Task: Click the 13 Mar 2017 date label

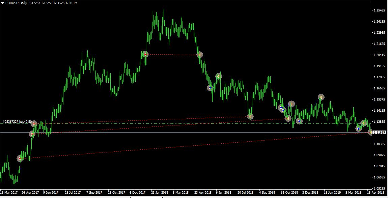Action: click(9, 192)
